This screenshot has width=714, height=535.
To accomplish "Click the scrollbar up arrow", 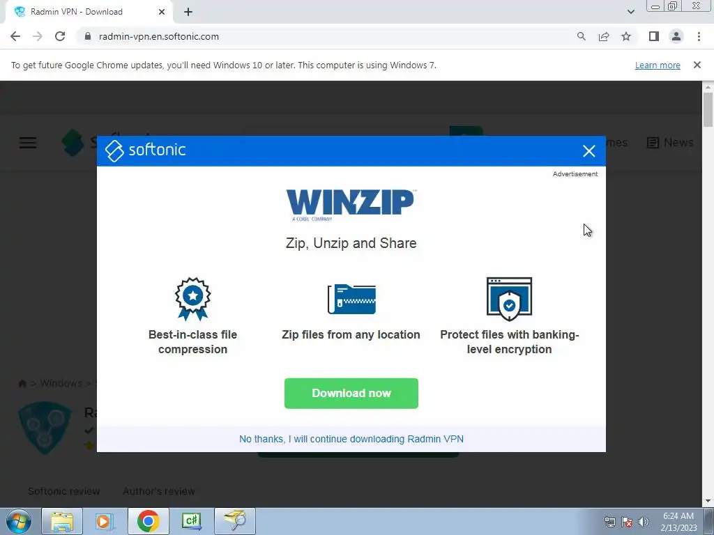I will click(x=708, y=86).
